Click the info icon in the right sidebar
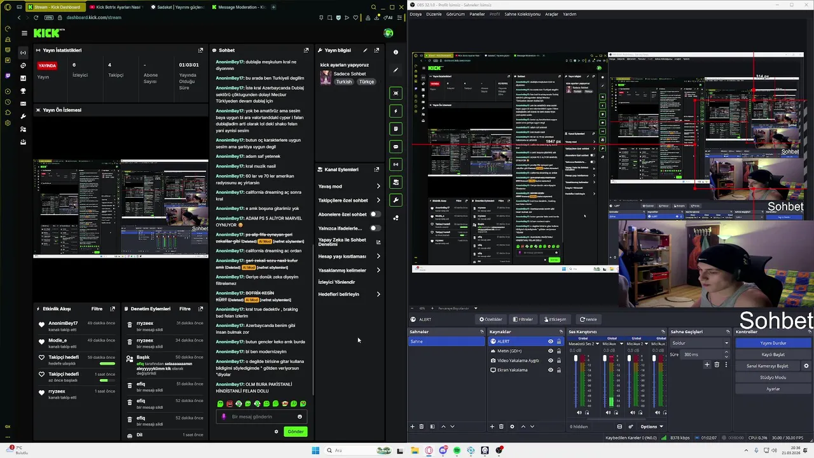This screenshot has height=458, width=814. click(x=396, y=52)
